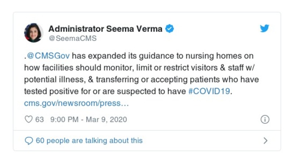Click the 63 likes count
The image size is (294, 164).
(39, 119)
